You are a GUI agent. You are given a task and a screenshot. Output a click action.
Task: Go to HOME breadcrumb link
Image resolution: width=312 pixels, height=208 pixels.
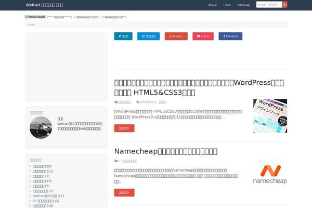31,24
